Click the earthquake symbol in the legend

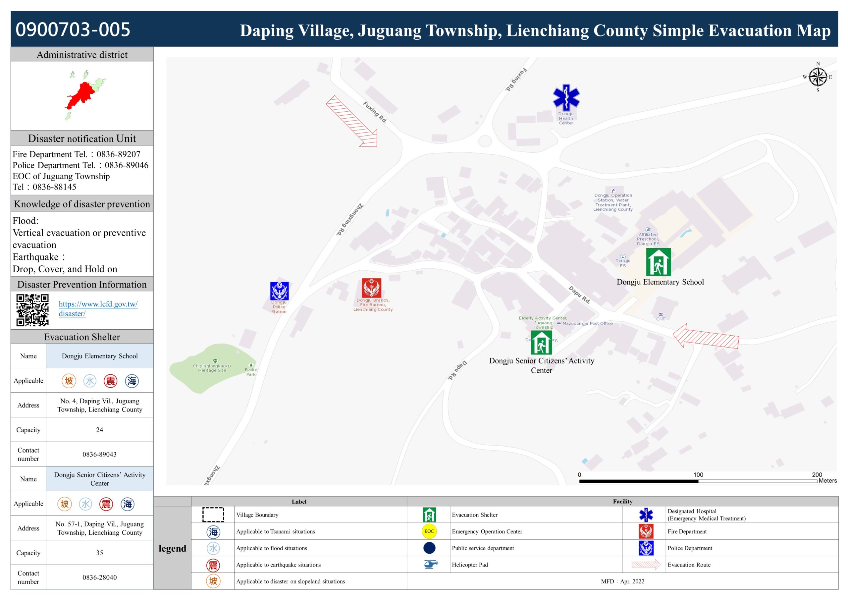point(213,565)
